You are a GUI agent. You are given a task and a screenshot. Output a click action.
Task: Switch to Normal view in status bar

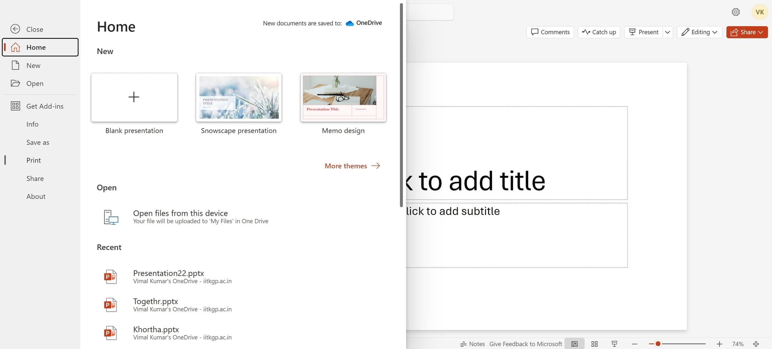[574, 343]
